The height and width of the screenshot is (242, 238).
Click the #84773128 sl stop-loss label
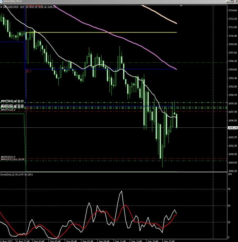pyautogui.click(x=8, y=110)
